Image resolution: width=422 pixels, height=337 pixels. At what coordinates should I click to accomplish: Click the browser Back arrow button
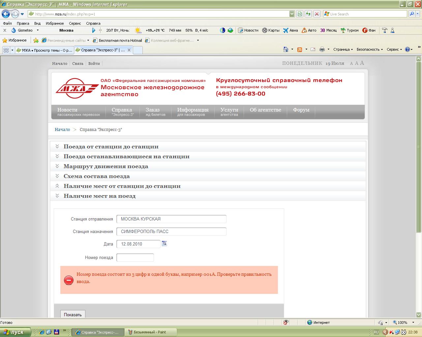coord(6,14)
